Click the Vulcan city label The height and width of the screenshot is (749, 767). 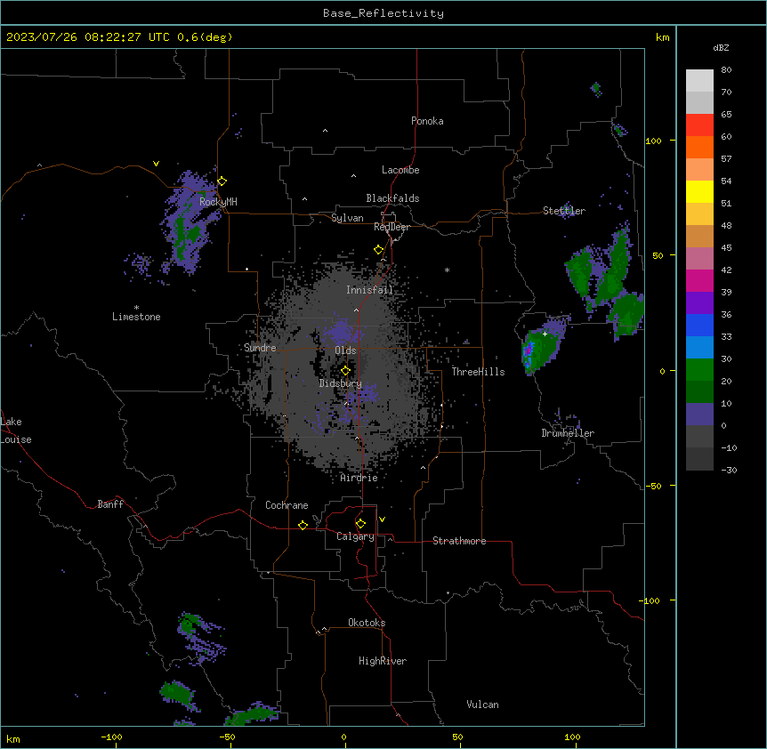tap(483, 705)
